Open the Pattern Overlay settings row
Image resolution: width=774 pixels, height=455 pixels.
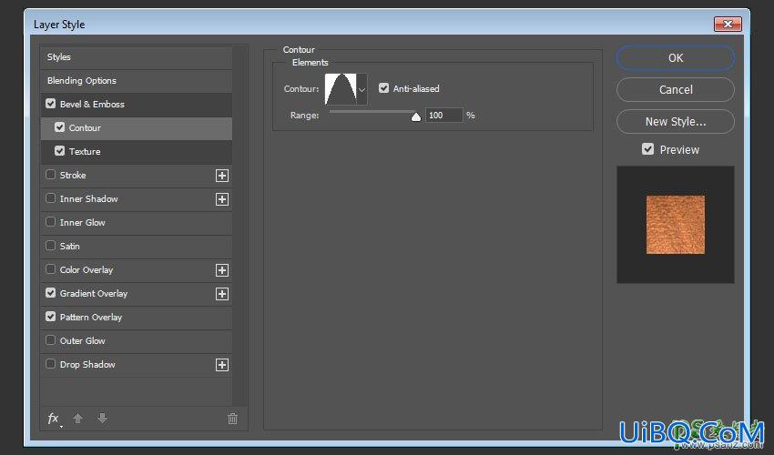[x=137, y=318]
